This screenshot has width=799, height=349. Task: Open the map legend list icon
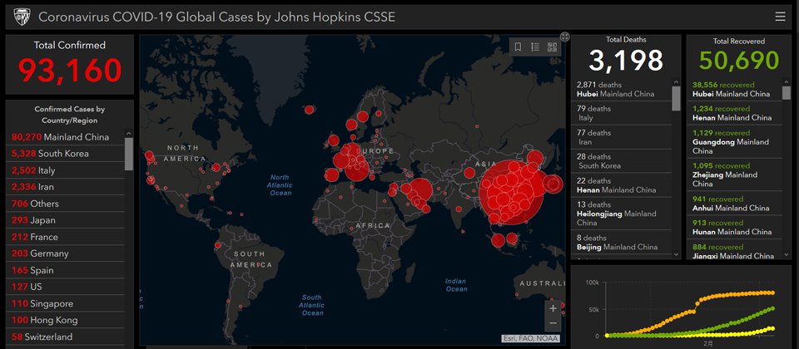535,47
